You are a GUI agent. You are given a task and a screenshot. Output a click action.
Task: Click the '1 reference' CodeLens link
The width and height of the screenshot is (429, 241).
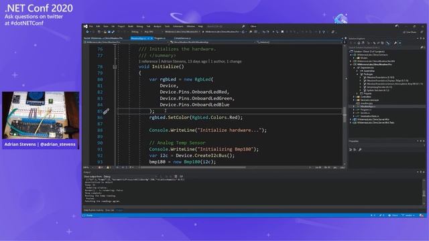pos(148,62)
